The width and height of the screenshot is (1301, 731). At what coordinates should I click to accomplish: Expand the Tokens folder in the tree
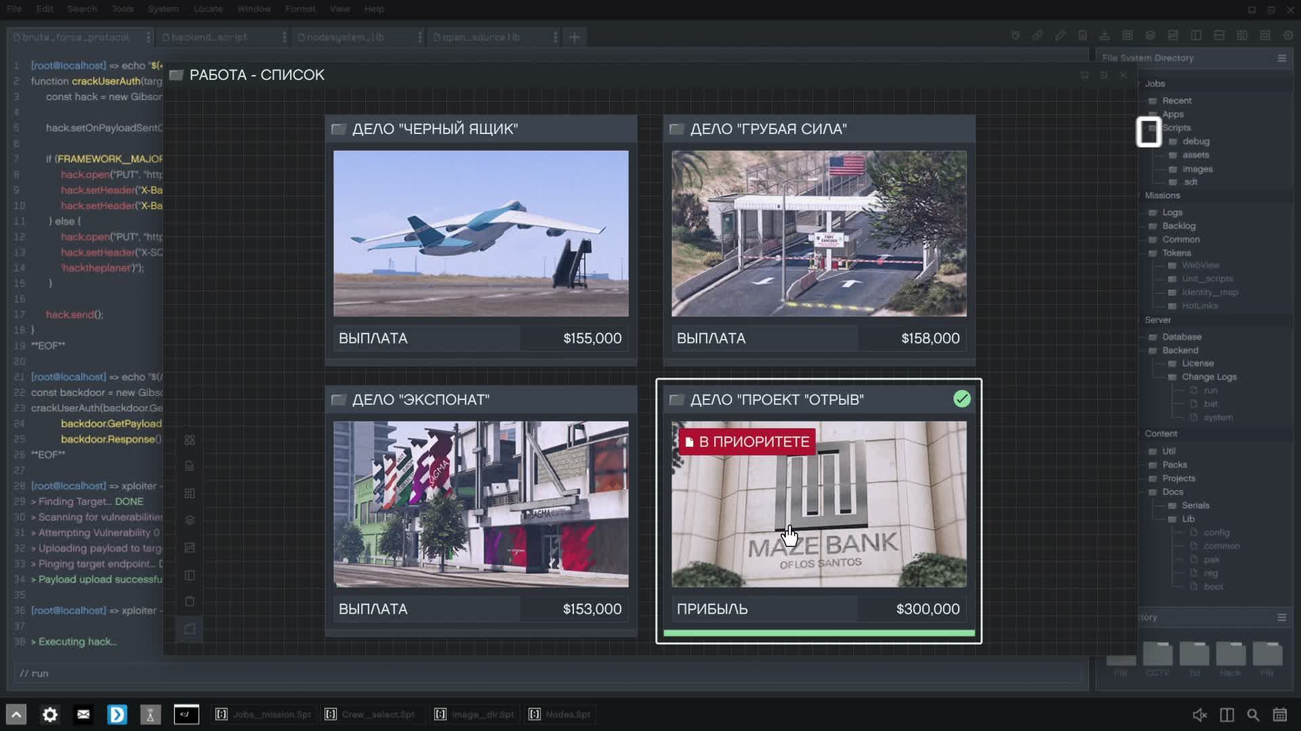(1170, 253)
